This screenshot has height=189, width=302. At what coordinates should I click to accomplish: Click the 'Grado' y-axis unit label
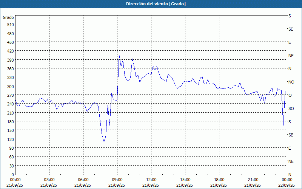point(8,17)
